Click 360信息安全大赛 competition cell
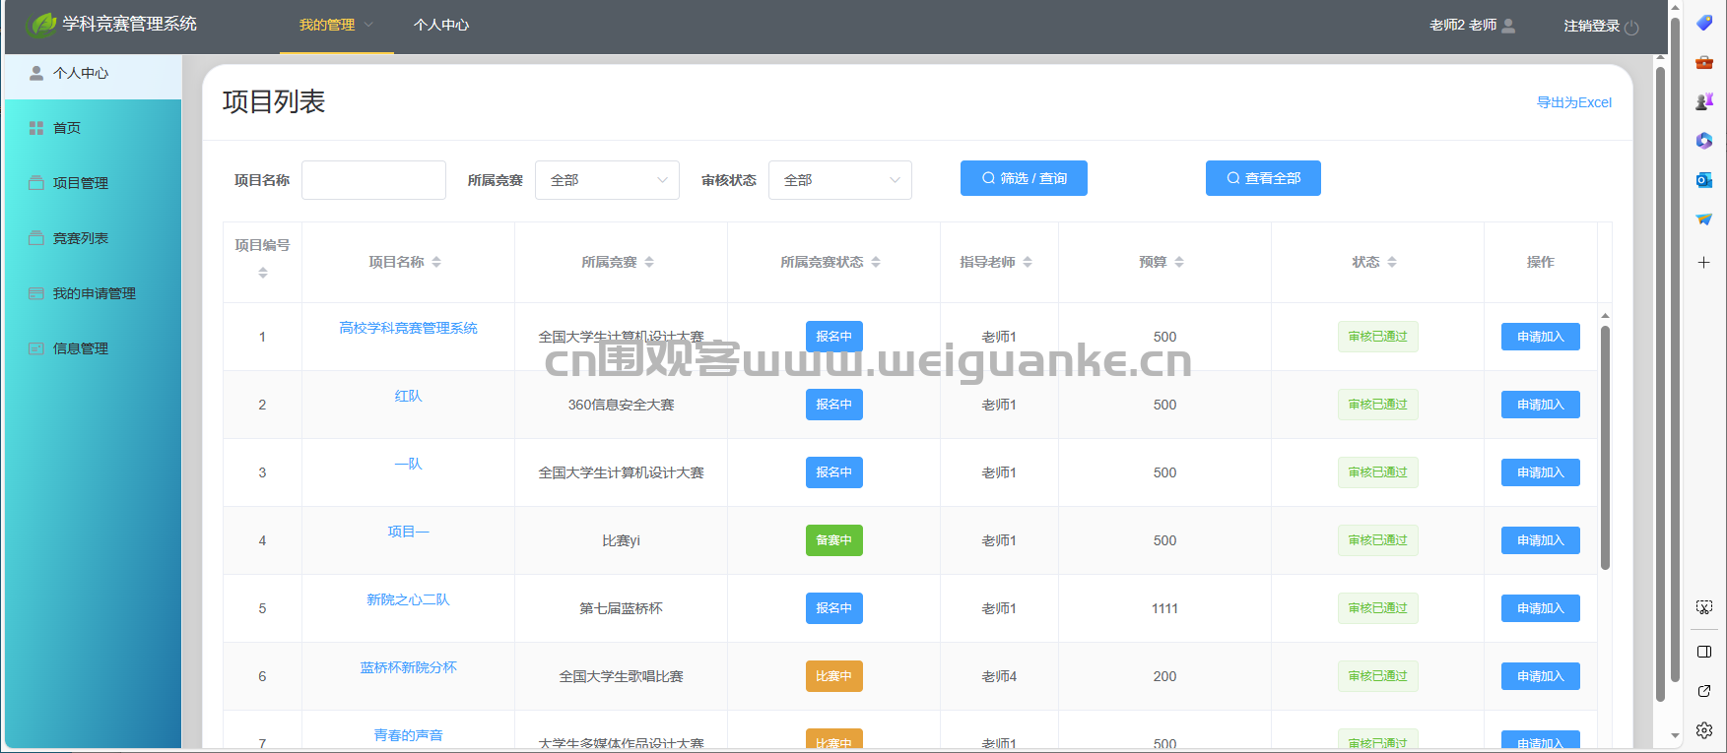The image size is (1727, 753). (621, 405)
